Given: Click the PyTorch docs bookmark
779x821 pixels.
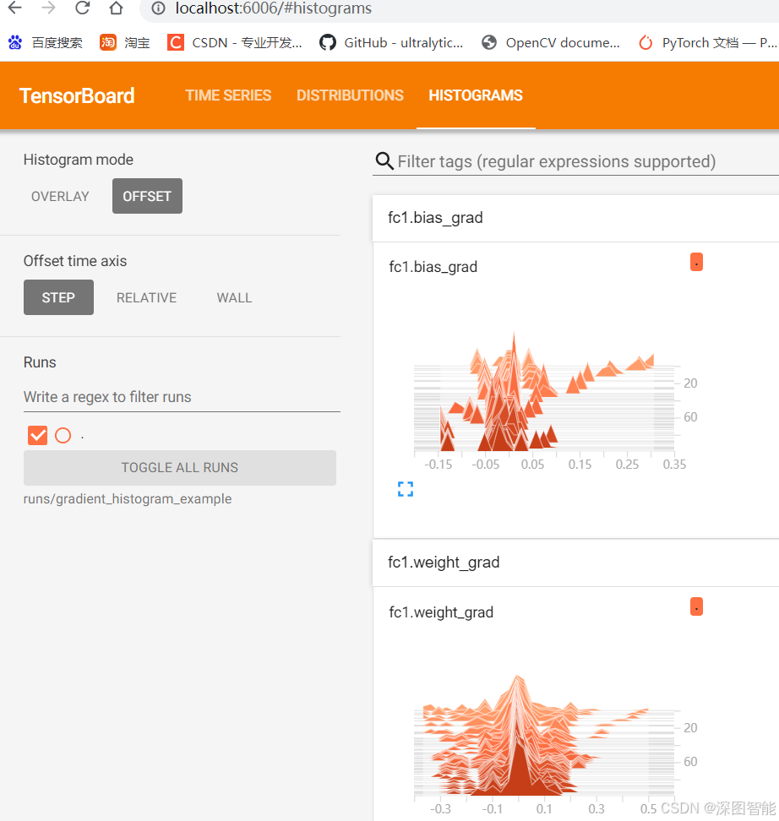Looking at the screenshot, I should (708, 42).
